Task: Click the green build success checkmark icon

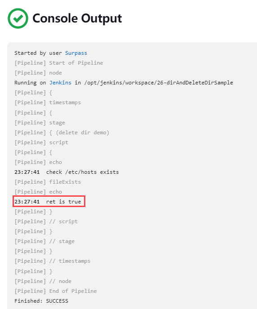Action: (x=18, y=18)
